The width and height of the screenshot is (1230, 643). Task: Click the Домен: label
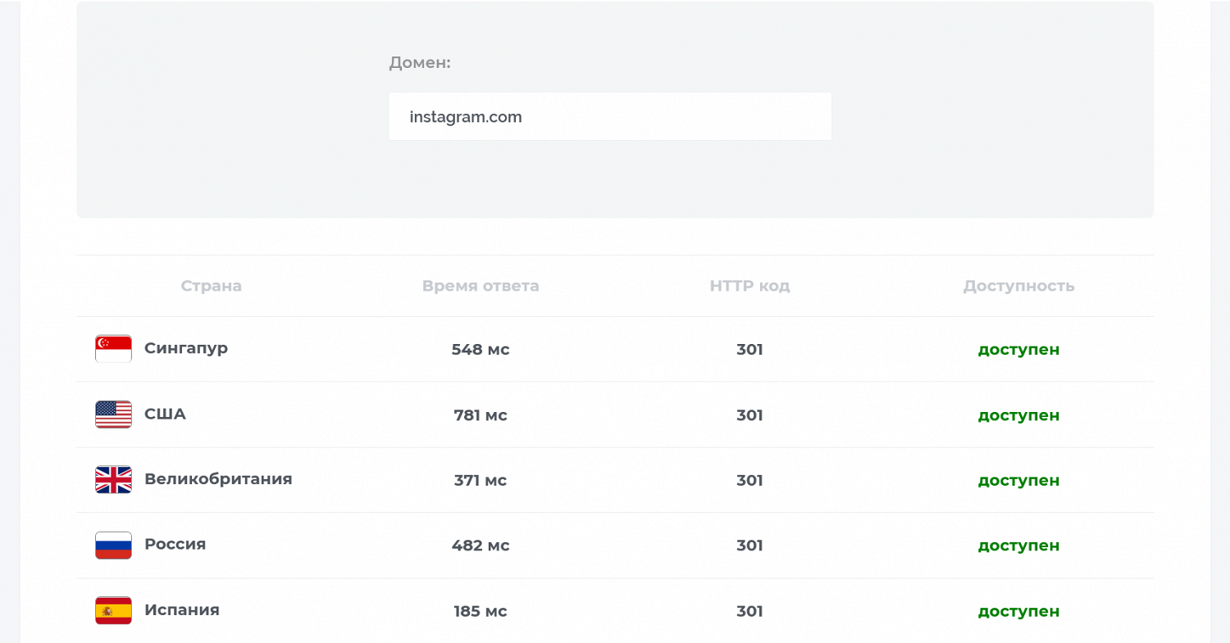tap(420, 62)
